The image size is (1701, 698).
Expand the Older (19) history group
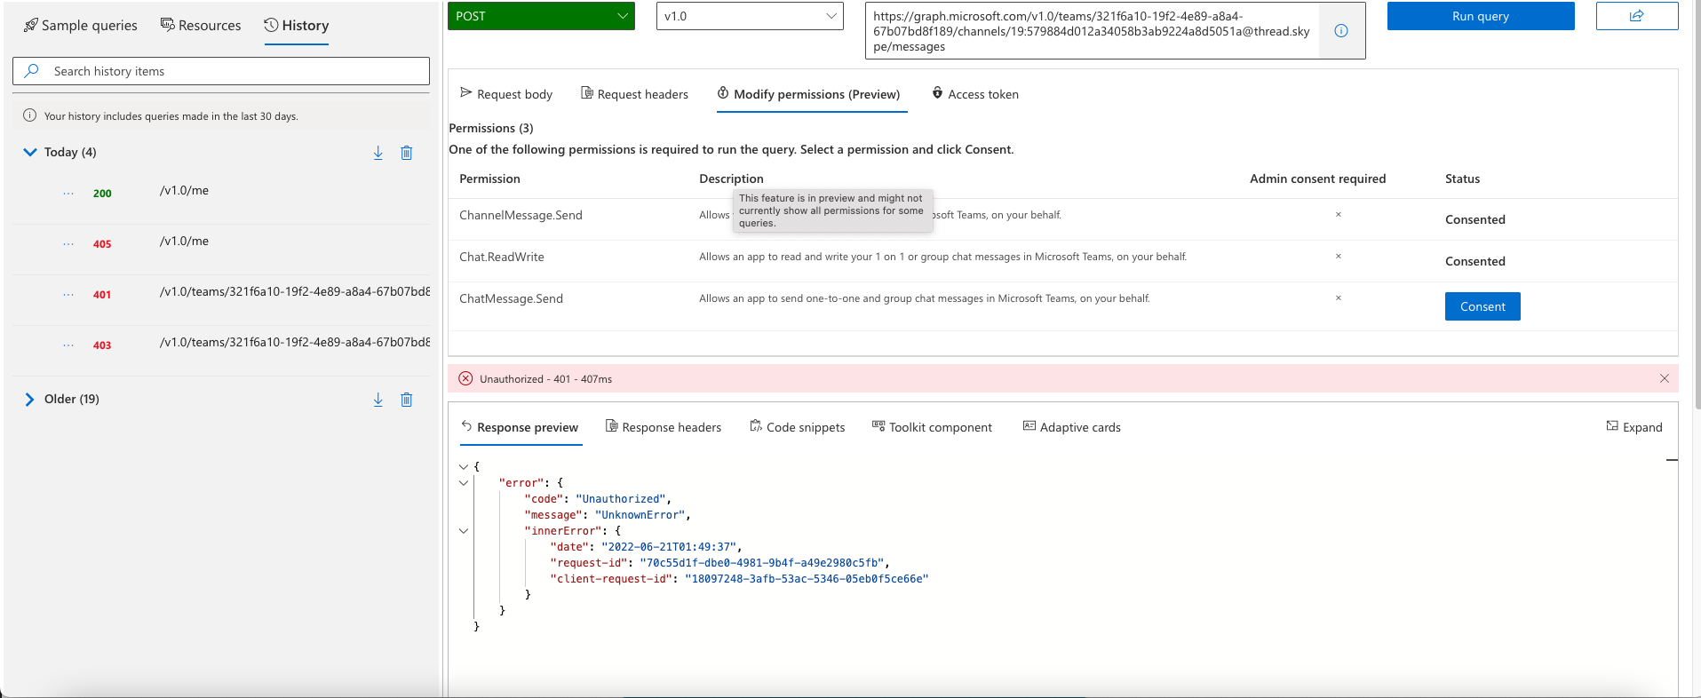pyautogui.click(x=30, y=400)
